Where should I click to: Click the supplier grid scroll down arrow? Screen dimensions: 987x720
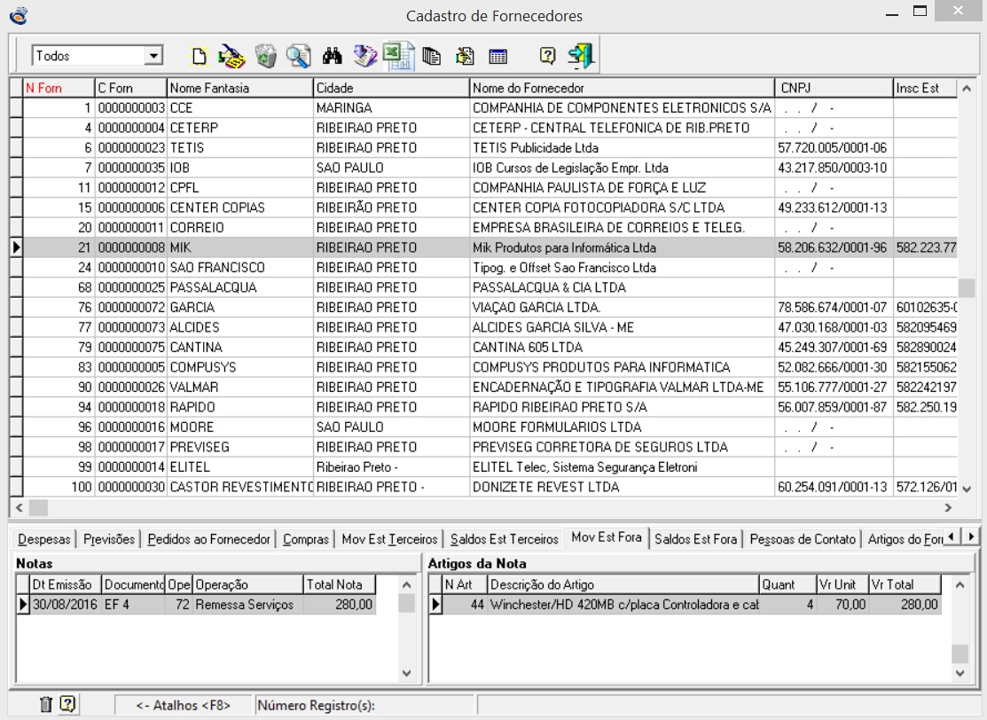coord(967,489)
